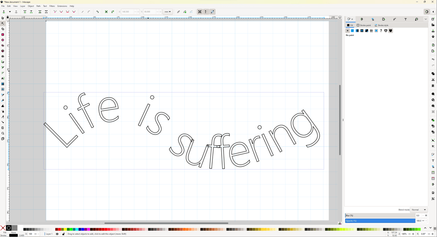437x237 pixels.
Task: Click the Print icon in commands bar
Action: click(433, 37)
